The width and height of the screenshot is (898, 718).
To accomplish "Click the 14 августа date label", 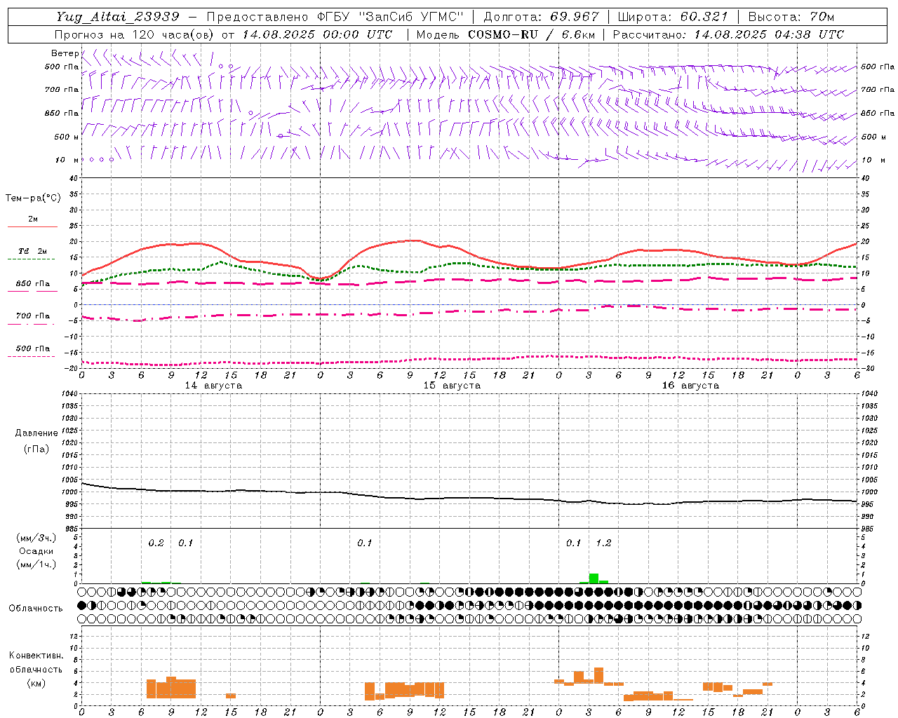I will (x=213, y=386).
